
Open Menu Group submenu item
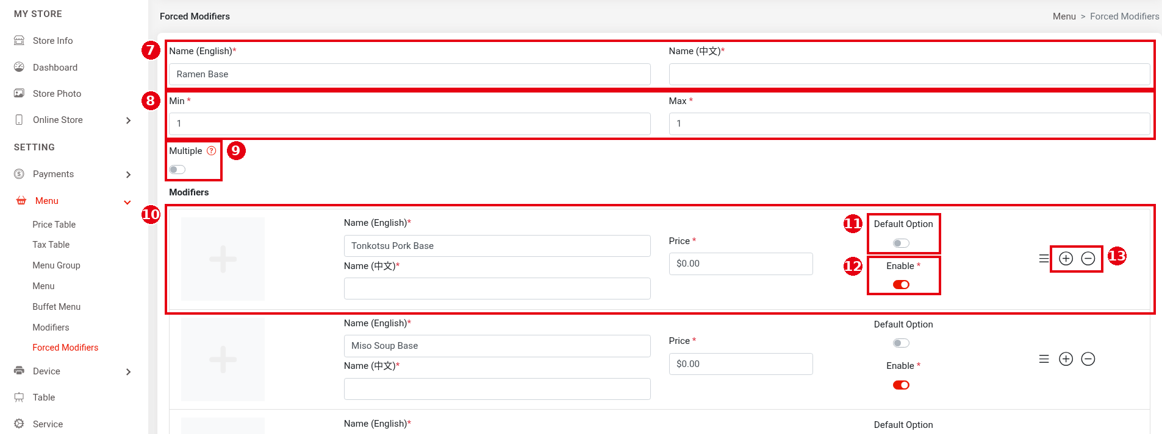pyautogui.click(x=56, y=265)
